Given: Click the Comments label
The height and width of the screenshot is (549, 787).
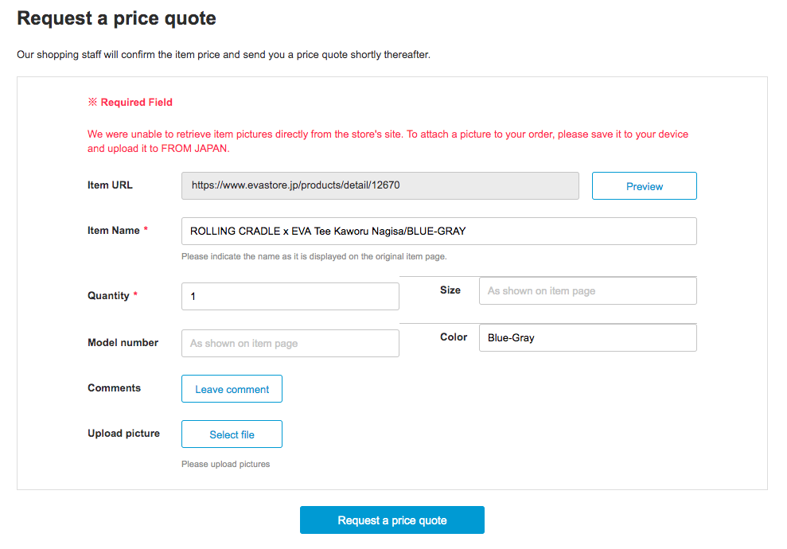Looking at the screenshot, I should 114,388.
